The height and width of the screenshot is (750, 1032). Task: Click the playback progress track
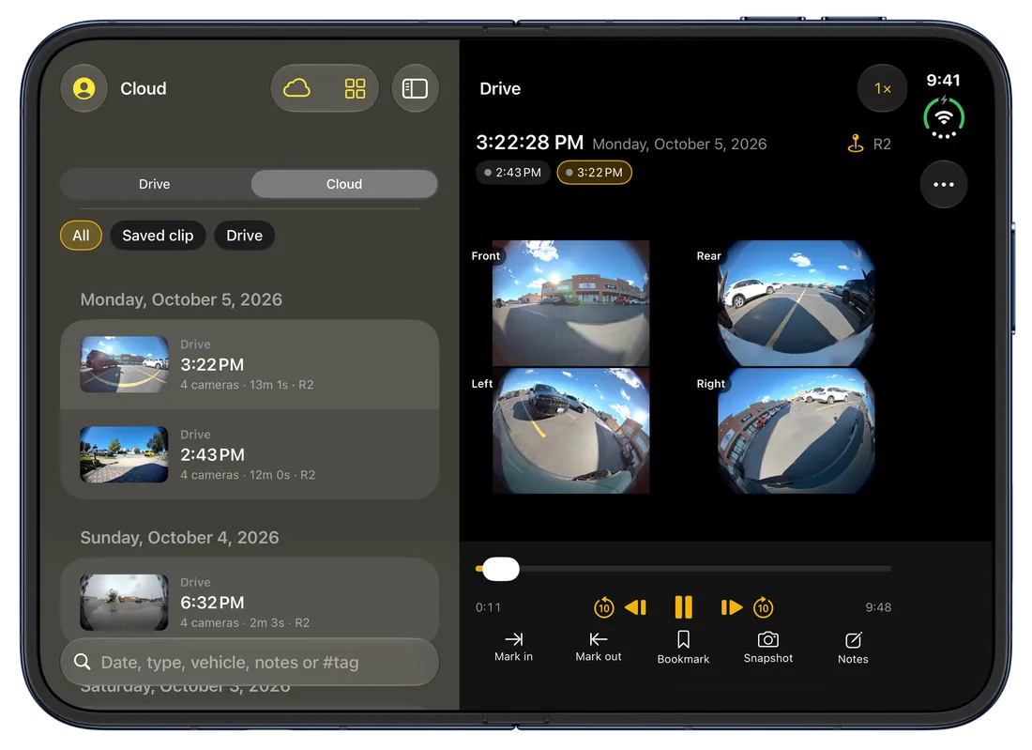(684, 568)
